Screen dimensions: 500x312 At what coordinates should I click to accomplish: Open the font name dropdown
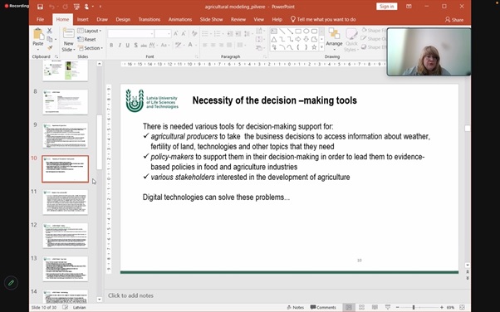(152, 33)
